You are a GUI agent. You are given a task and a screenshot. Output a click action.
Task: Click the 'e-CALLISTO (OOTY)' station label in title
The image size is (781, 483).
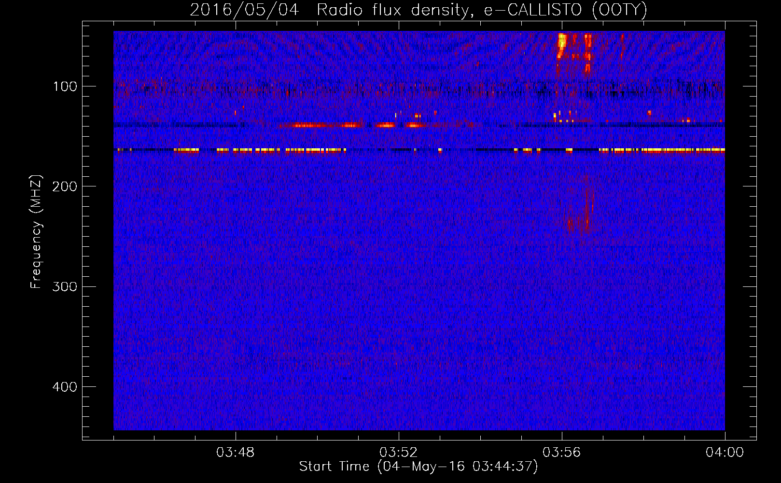point(566,10)
